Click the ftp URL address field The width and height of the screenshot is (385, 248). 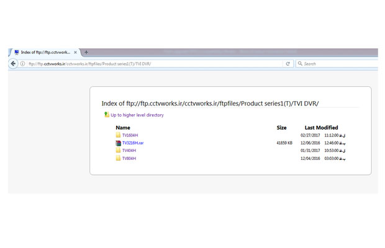point(155,64)
